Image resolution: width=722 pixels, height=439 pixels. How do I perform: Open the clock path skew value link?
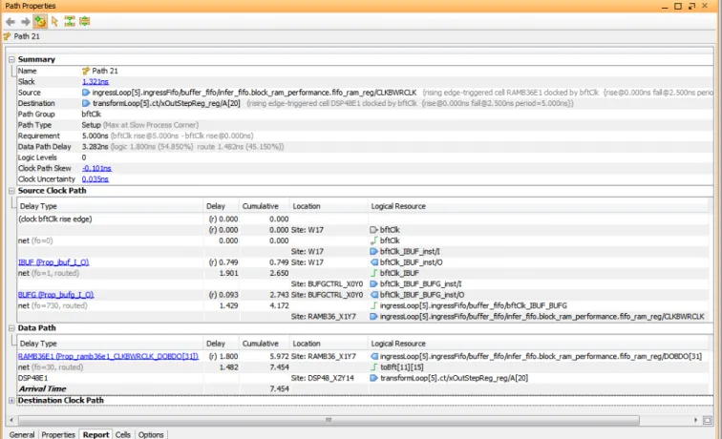pos(96,168)
